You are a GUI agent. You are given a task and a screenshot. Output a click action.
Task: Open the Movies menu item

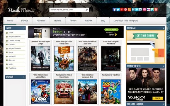pos(25,21)
